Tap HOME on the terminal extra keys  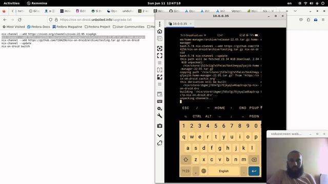coord(220,108)
